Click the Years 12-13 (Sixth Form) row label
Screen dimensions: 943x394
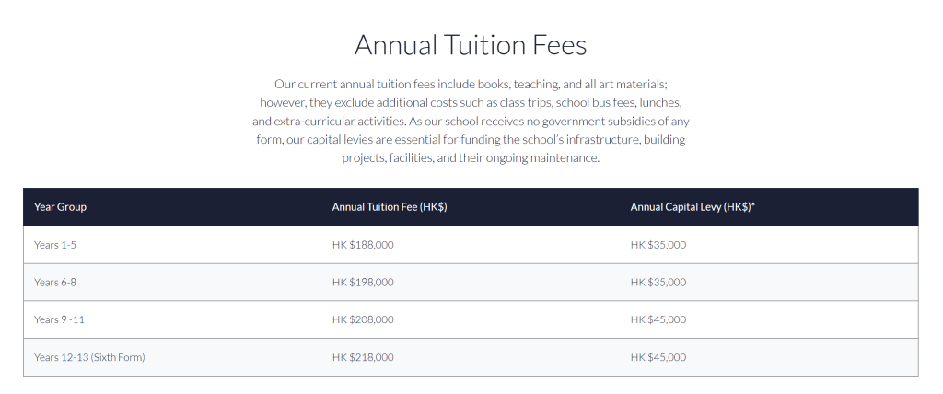click(x=89, y=357)
